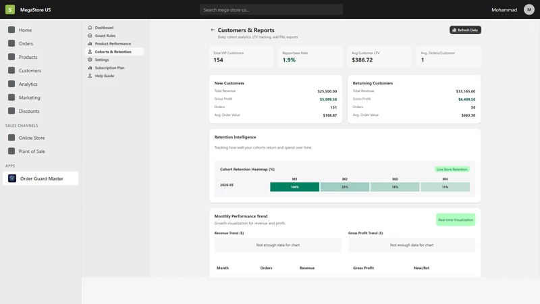Click the Avg. Orders/Customer card
This screenshot has width=540, height=304.
coord(449,57)
